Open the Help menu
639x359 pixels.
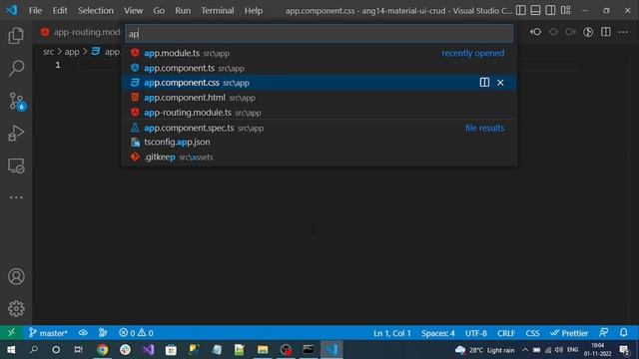click(x=253, y=11)
